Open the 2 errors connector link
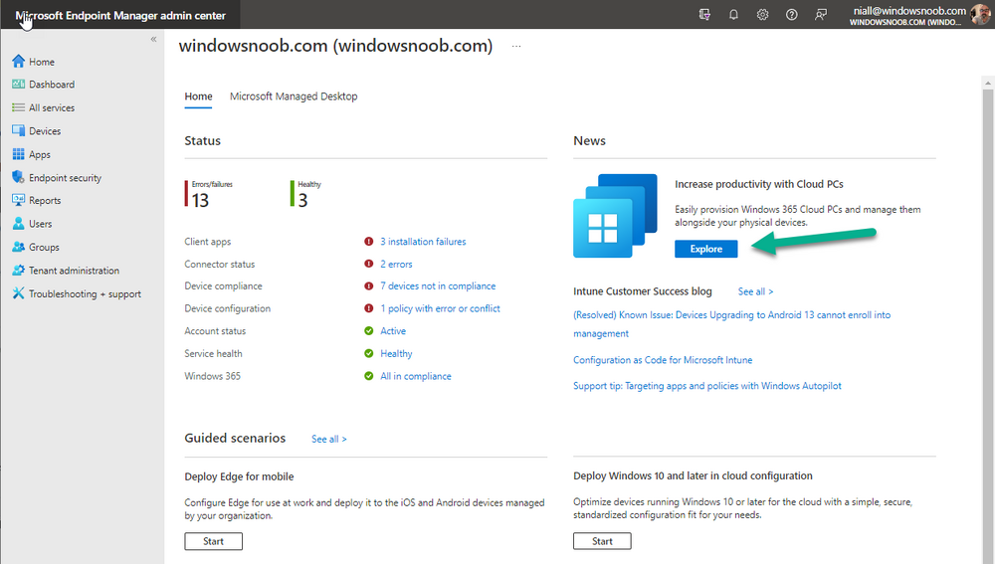 (x=397, y=264)
